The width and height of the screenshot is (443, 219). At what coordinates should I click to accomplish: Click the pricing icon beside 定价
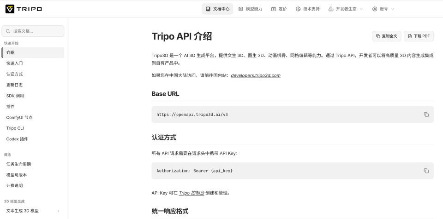click(274, 9)
